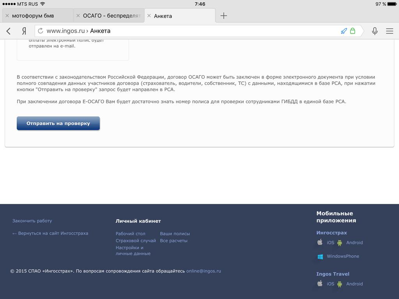Switch to the мотофорум бмв tab
Image resolution: width=399 pixels, height=299 pixels.
(x=33, y=16)
